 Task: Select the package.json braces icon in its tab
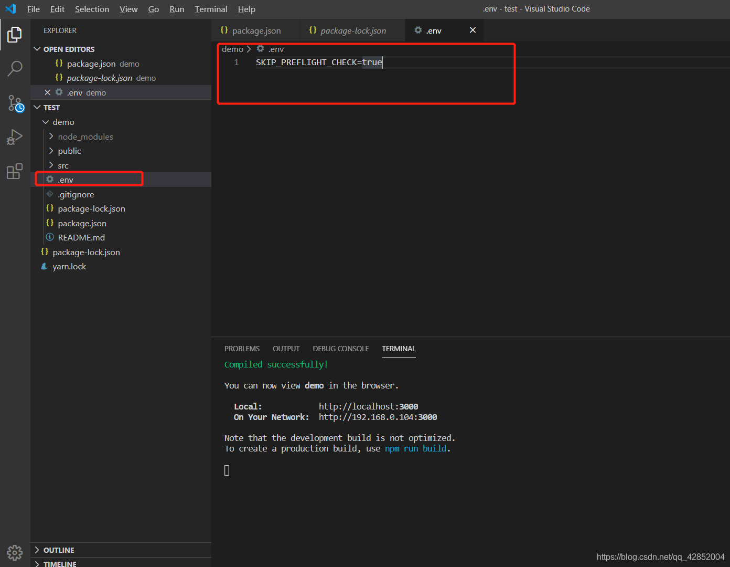pos(224,30)
